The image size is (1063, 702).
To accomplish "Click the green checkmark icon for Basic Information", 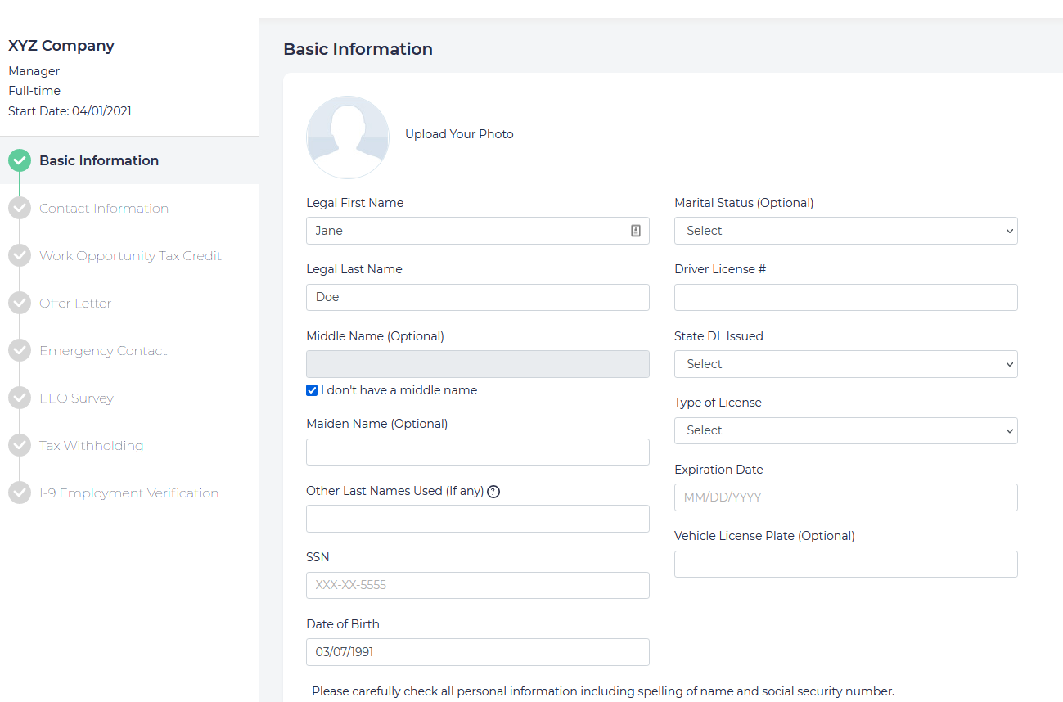I will 20,160.
